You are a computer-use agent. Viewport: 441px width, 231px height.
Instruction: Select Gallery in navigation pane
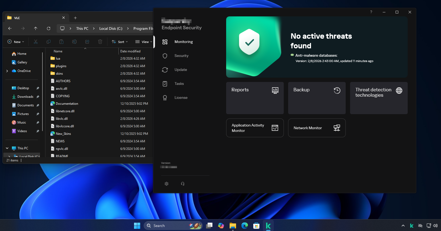pos(20,62)
